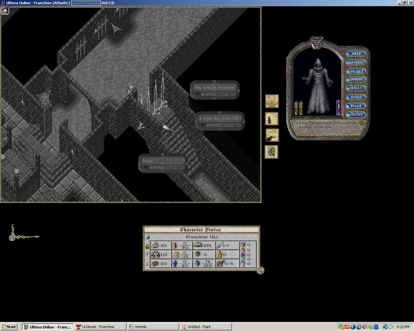Click the Dexterity icon showing 115
The image size is (414, 331).
[x=155, y=255]
